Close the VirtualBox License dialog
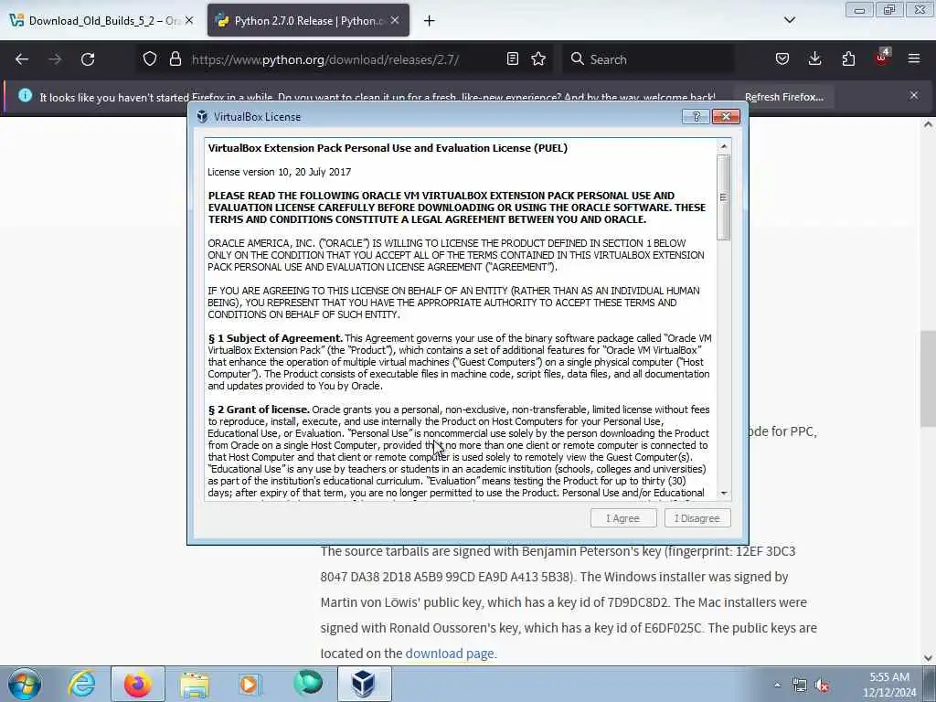The height and width of the screenshot is (702, 936). (726, 116)
